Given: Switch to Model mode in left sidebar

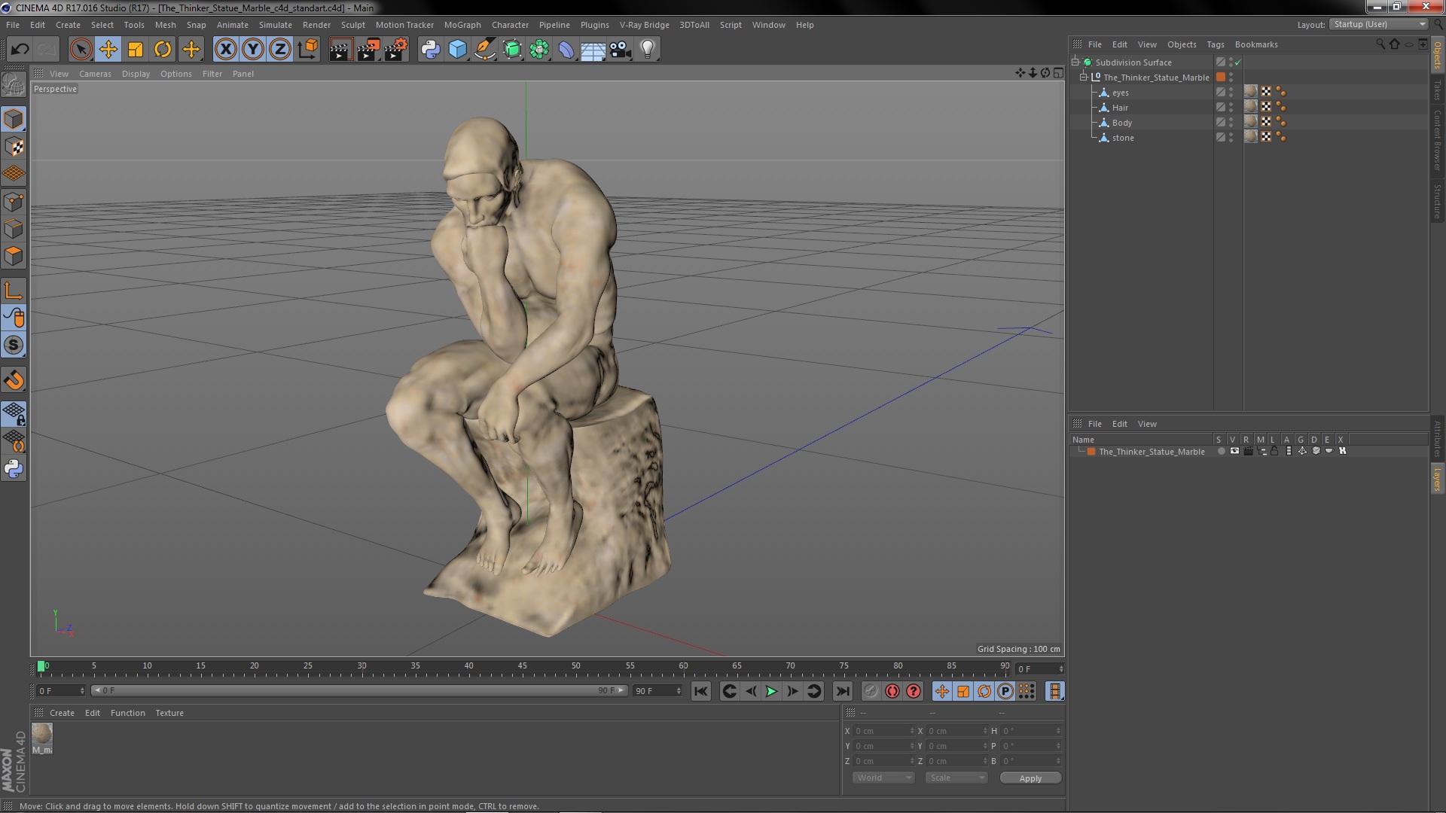Looking at the screenshot, I should pos(14,119).
